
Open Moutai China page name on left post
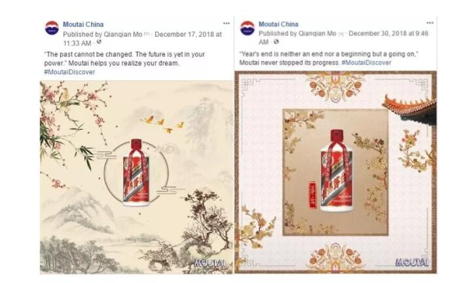tap(83, 24)
